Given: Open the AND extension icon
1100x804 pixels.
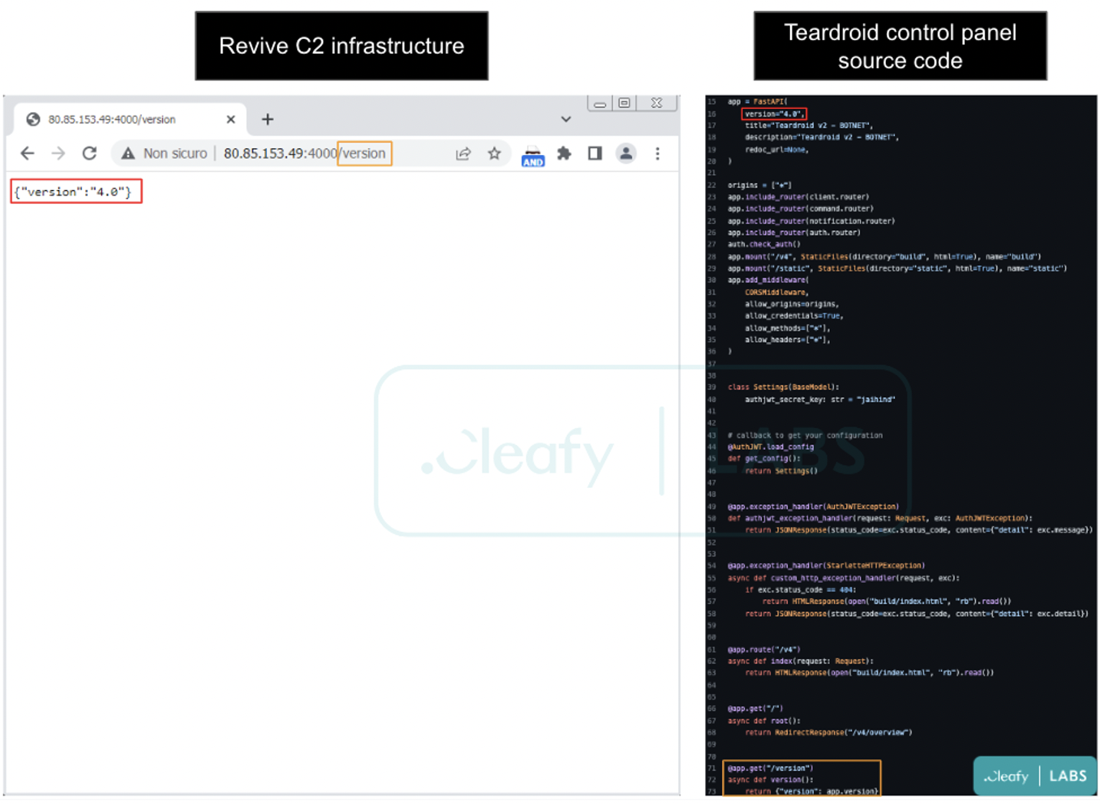Looking at the screenshot, I should click(x=533, y=156).
